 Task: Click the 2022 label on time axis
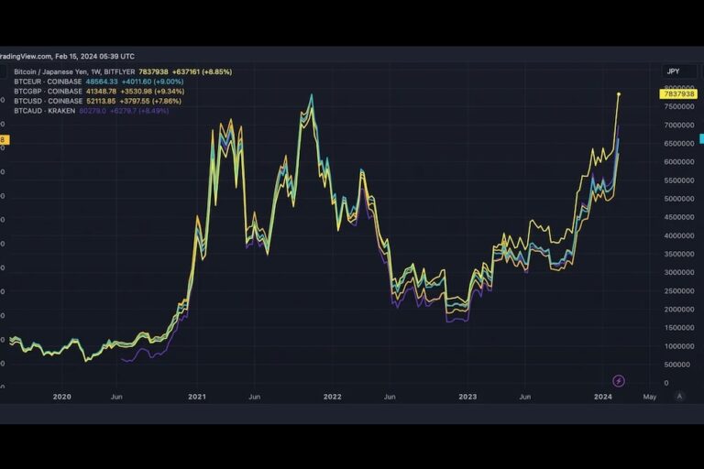tap(332, 397)
